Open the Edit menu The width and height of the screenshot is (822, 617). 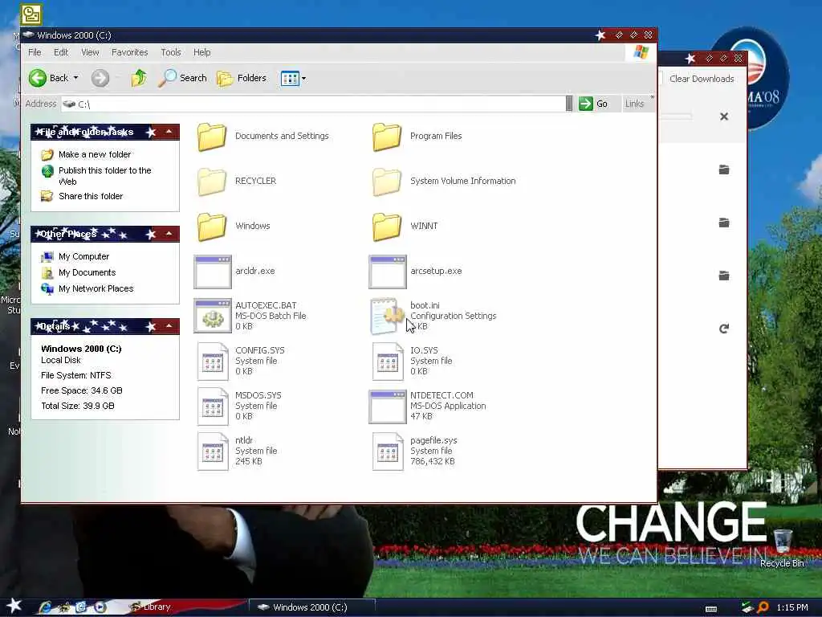click(x=61, y=52)
